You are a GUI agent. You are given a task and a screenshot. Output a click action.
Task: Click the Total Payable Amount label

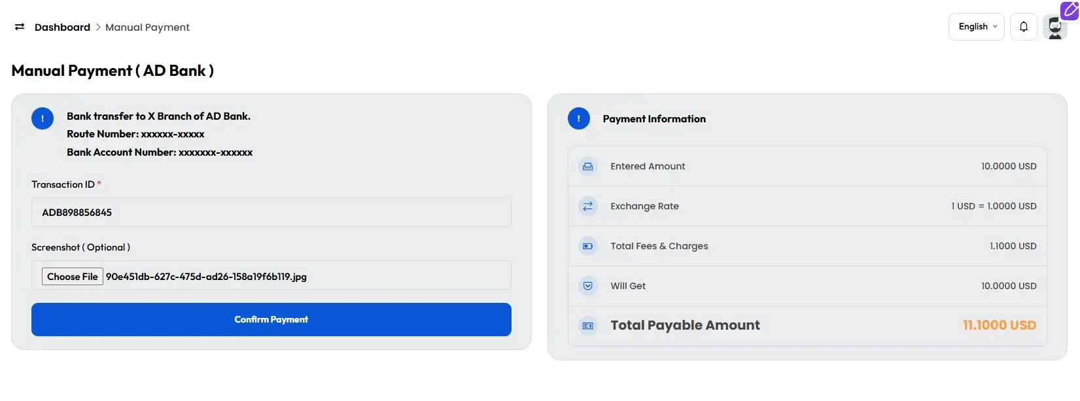pyautogui.click(x=685, y=325)
